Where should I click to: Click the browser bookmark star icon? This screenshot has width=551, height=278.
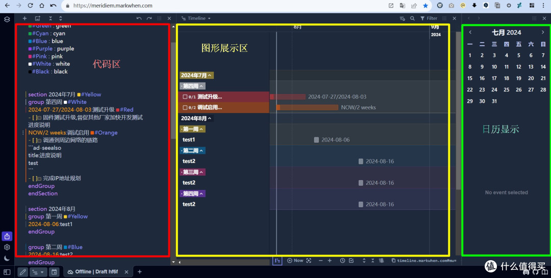click(x=425, y=6)
